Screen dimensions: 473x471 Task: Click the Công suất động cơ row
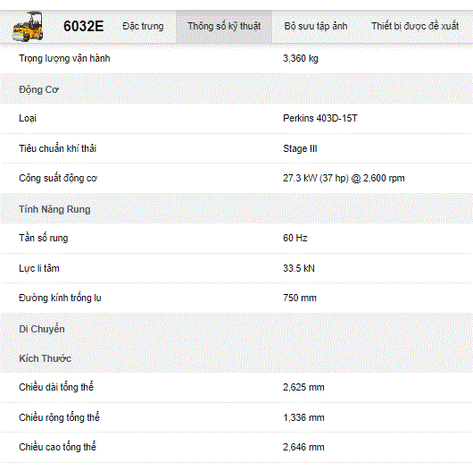coord(236,178)
